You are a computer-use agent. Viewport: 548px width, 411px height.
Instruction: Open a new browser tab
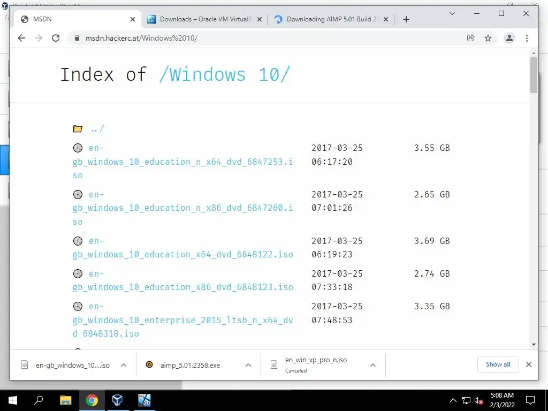pos(406,19)
